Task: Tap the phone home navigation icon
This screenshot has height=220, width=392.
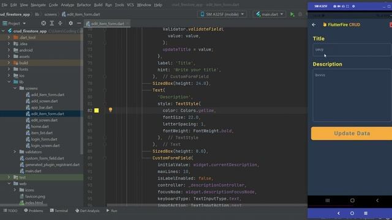Action: (352, 200)
